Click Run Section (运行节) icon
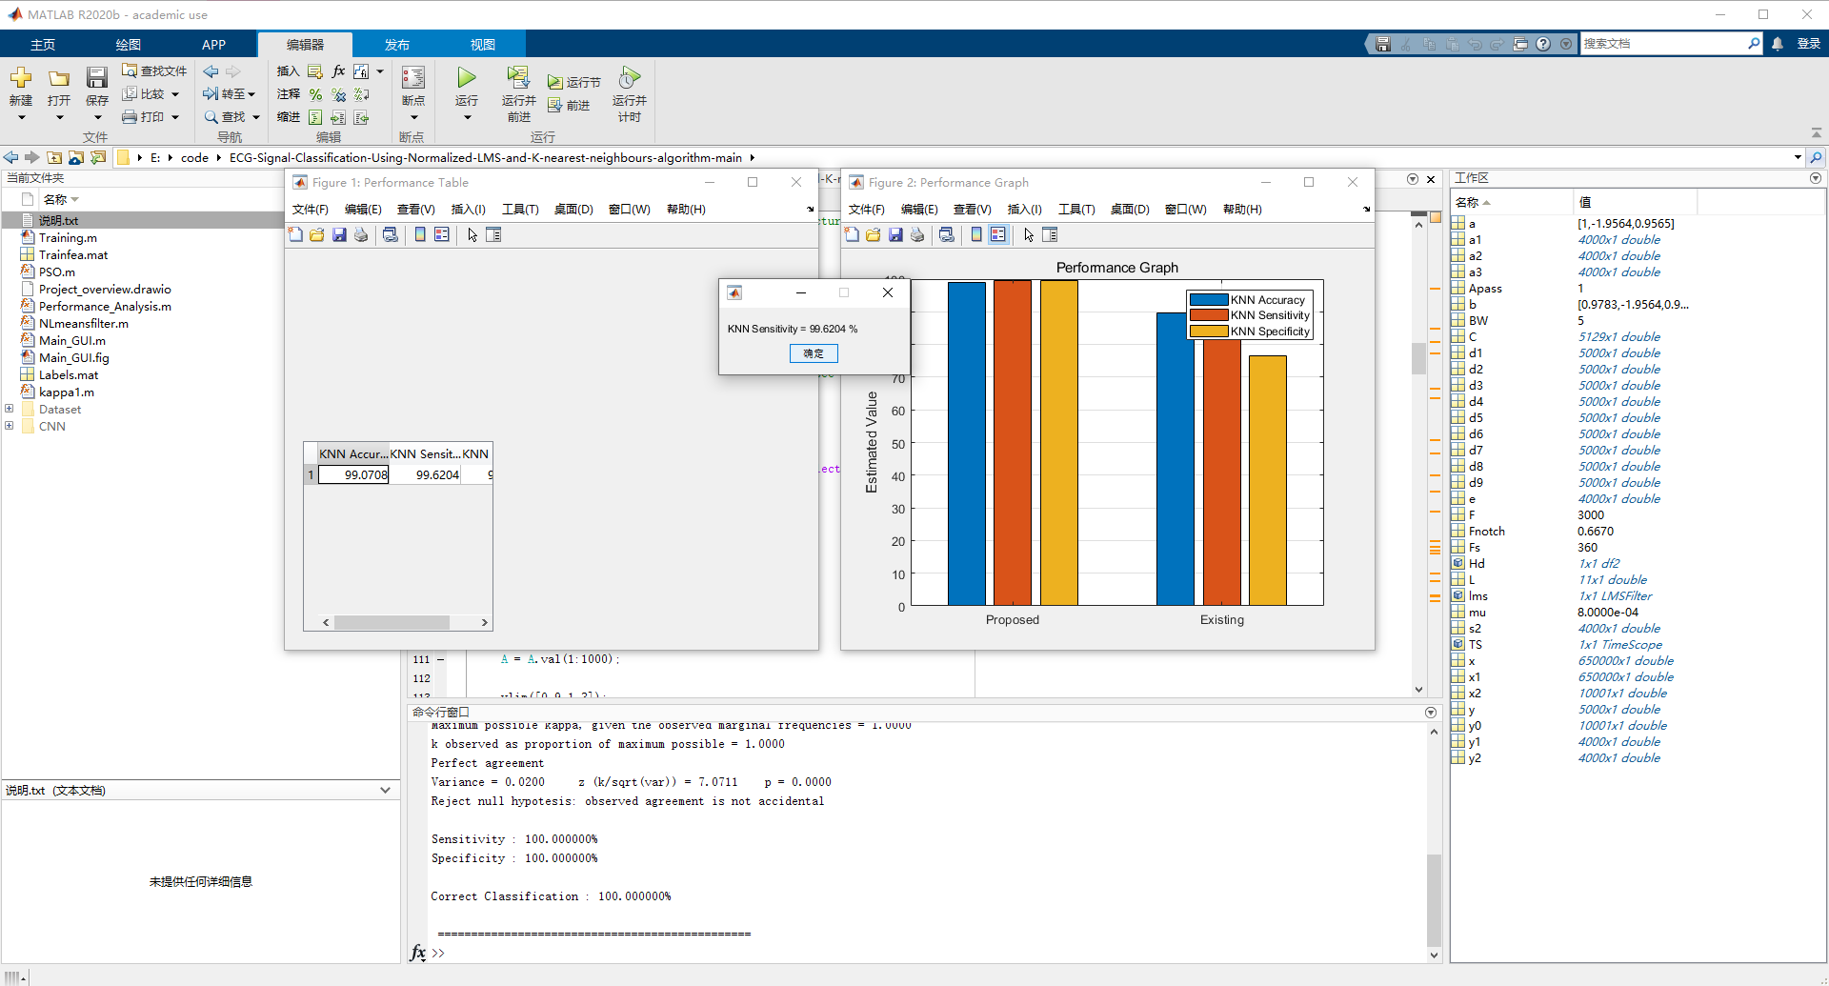Image resolution: width=1829 pixels, height=986 pixels. click(555, 83)
